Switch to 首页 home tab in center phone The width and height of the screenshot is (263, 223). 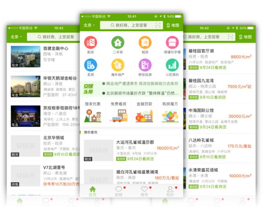92,191
